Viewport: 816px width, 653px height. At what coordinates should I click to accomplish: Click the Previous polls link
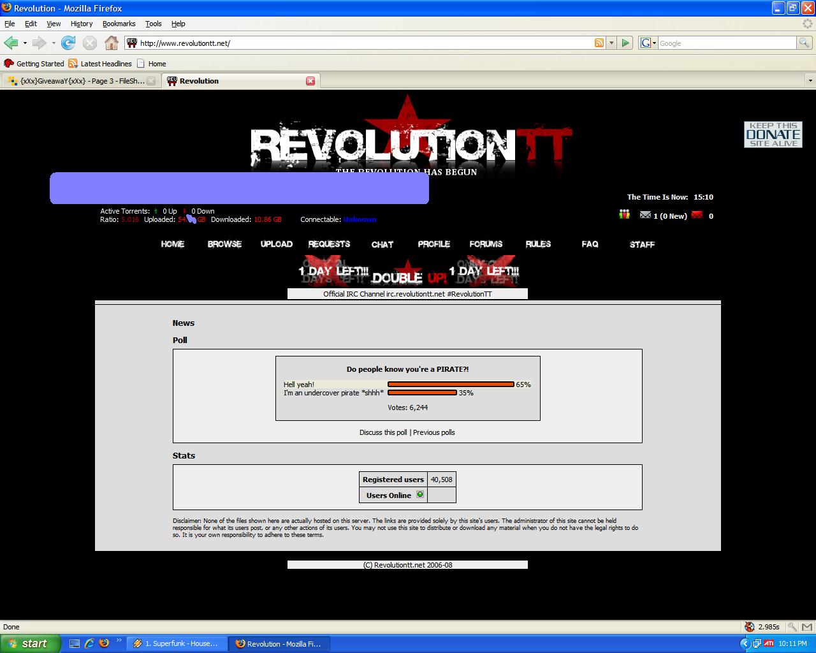(x=434, y=432)
